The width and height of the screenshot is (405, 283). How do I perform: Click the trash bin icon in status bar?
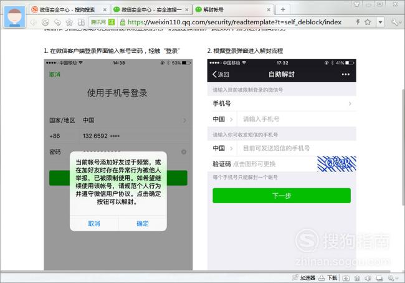tap(357, 278)
